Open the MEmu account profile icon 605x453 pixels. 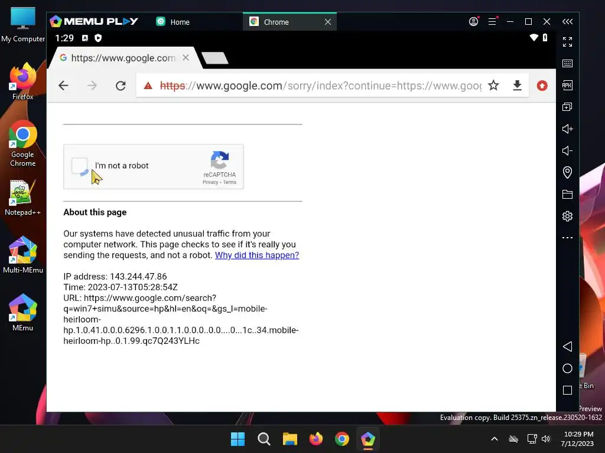473,22
